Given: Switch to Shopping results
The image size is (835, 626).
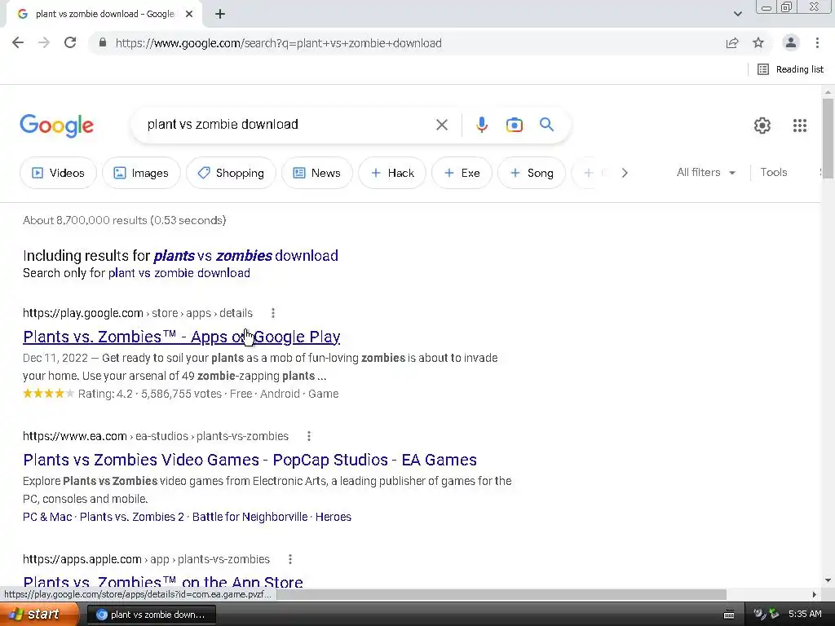Looking at the screenshot, I should (231, 173).
